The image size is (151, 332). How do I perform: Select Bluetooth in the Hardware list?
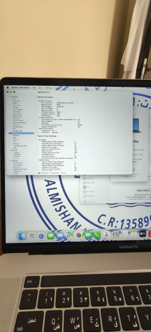click(x=16, y=105)
